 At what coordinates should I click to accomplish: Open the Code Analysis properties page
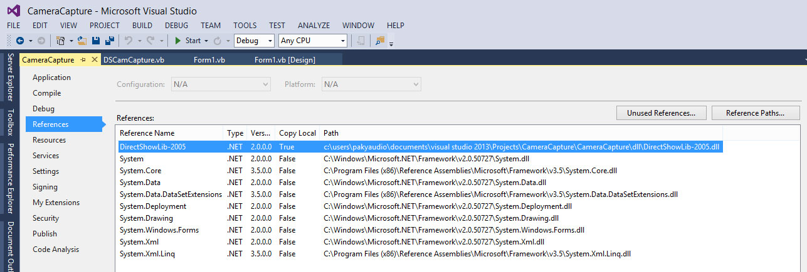(x=56, y=249)
